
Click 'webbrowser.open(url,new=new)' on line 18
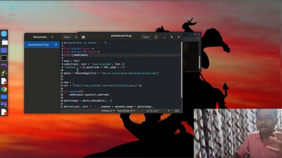pos(89,95)
